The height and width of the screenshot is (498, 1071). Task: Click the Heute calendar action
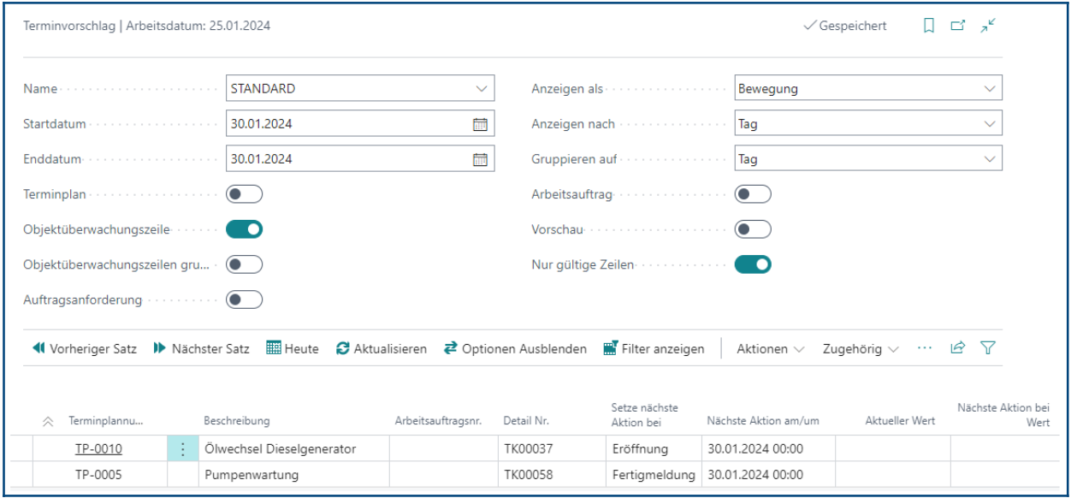coord(293,349)
